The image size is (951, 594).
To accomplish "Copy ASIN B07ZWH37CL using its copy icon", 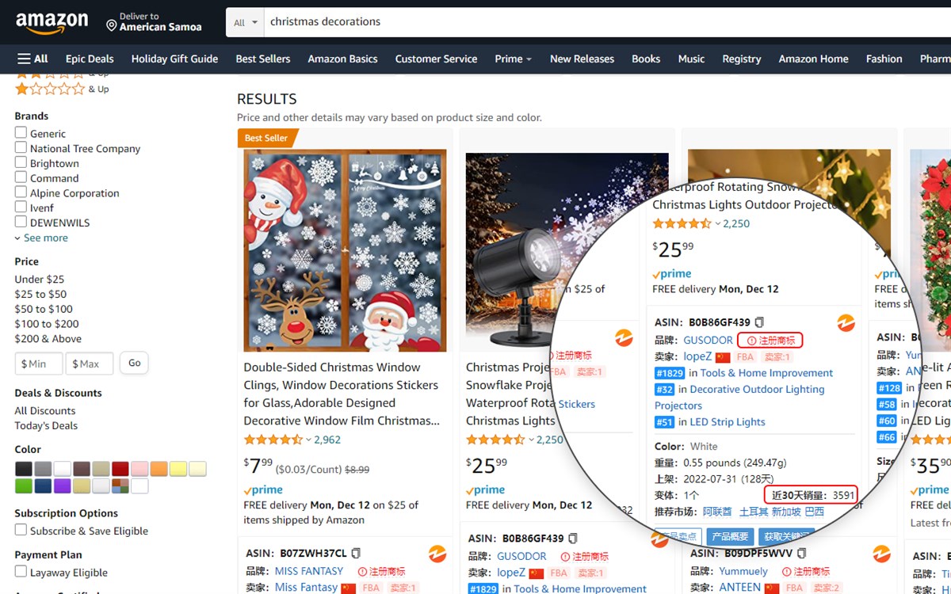I will tap(357, 554).
